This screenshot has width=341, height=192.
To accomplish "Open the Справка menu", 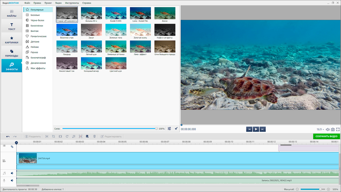I will (87, 3).
